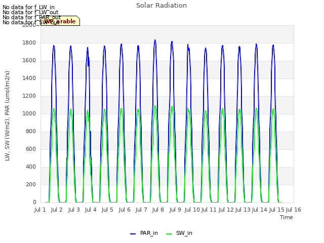Click the SW_in peak near Jul 8
Image resolution: width=324 pixels, height=243 pixels.
tap(155, 106)
